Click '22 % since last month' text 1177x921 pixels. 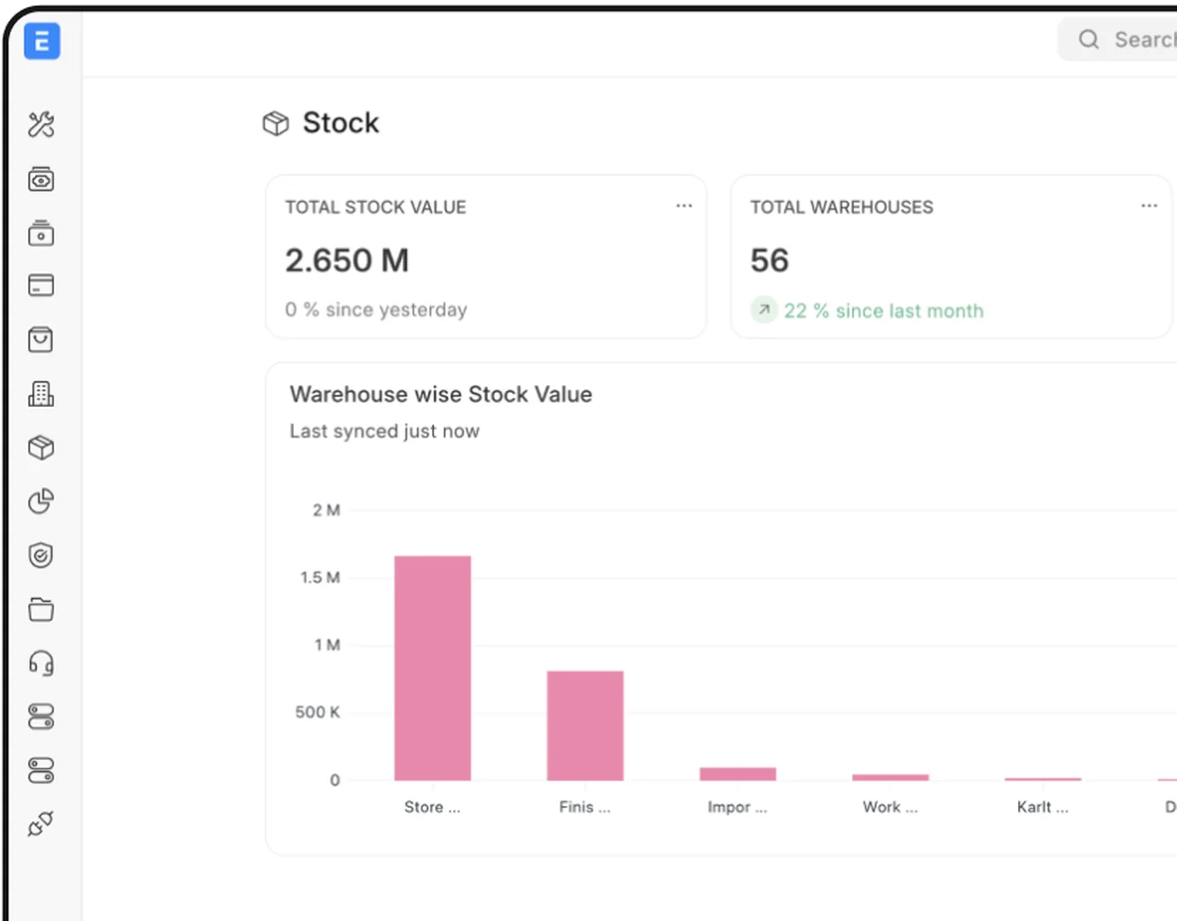(884, 311)
